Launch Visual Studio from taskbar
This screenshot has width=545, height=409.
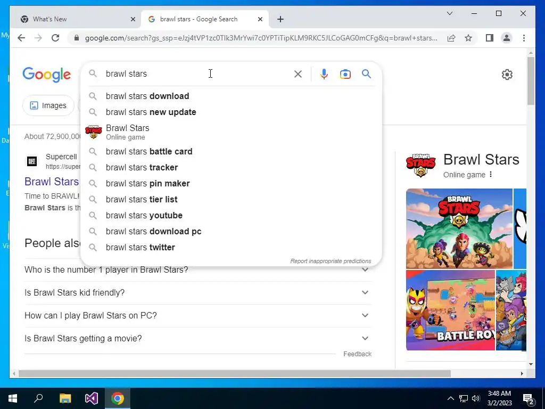92,398
